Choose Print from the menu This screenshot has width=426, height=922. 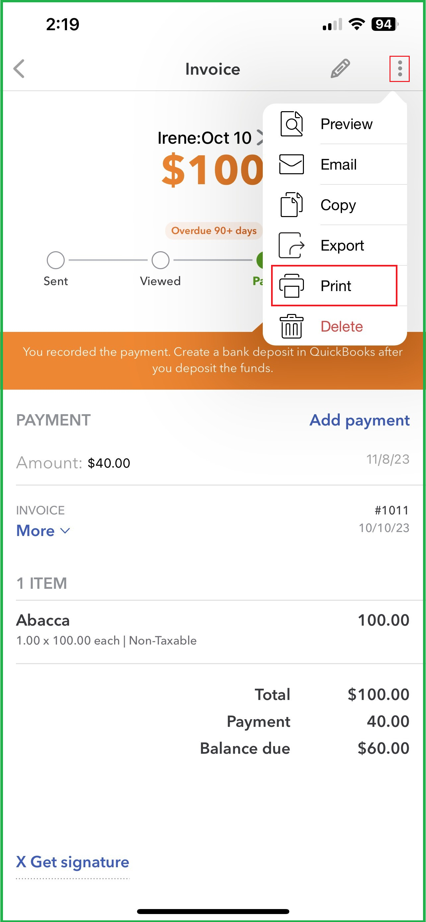click(x=335, y=286)
